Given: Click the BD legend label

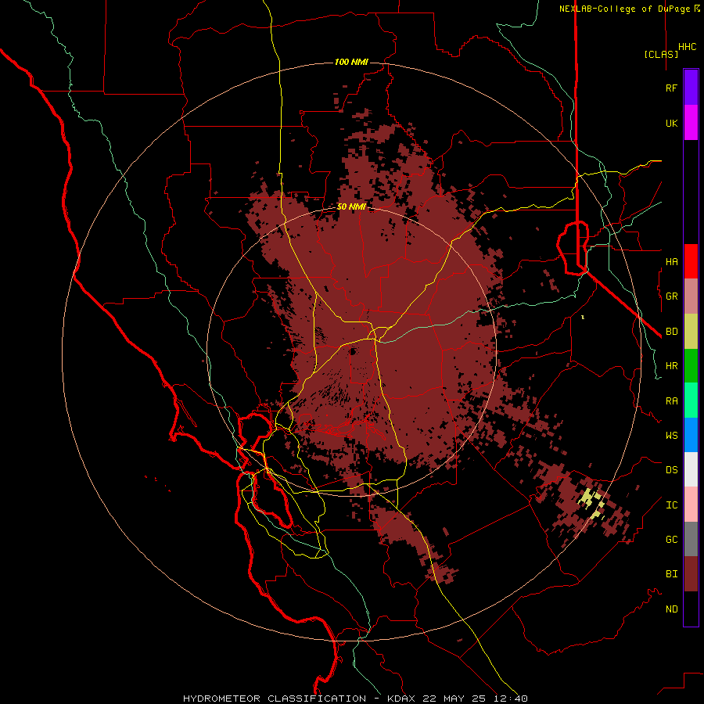Looking at the screenshot, I should tap(671, 332).
